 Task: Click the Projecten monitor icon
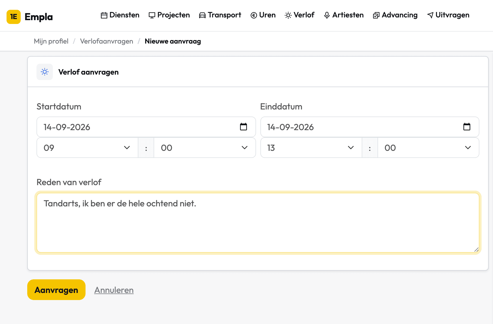pyautogui.click(x=152, y=15)
